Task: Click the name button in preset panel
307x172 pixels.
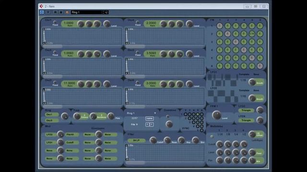Action: click(x=149, y=118)
